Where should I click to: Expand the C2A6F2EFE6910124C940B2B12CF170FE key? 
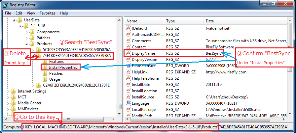point(33,85)
